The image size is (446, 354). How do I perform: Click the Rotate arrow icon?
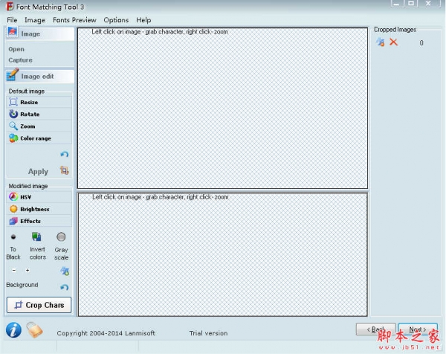(x=13, y=114)
